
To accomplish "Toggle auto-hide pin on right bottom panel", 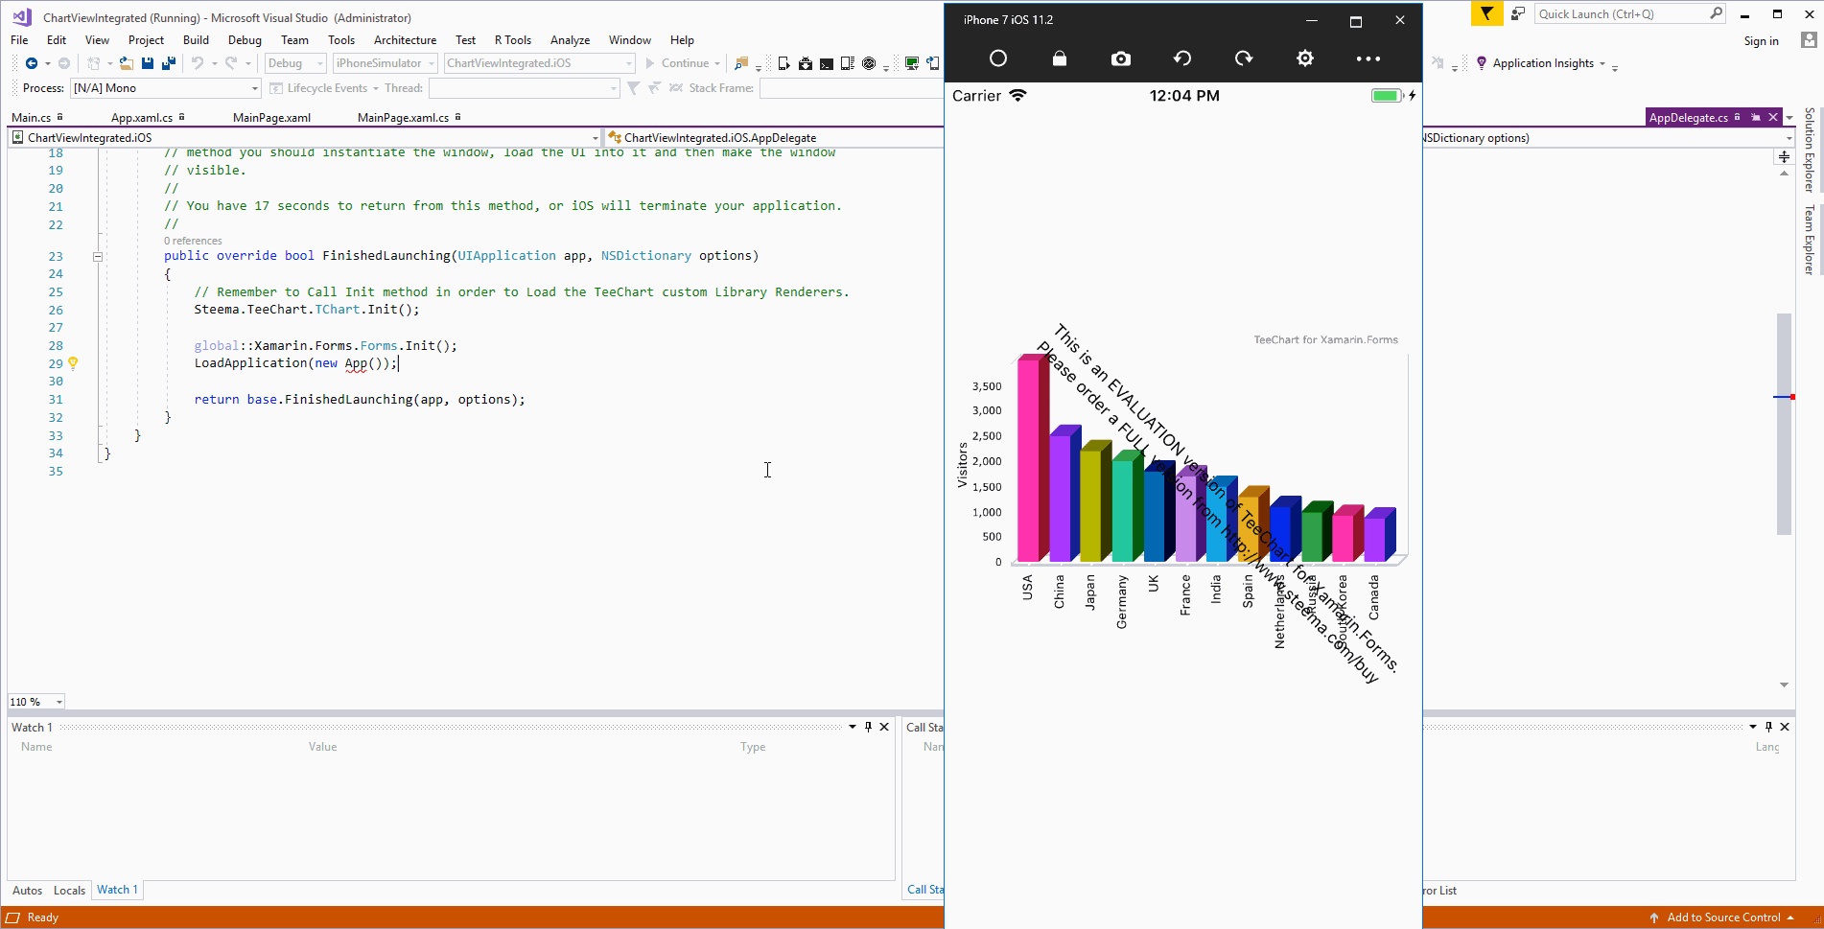I will pyautogui.click(x=1768, y=727).
